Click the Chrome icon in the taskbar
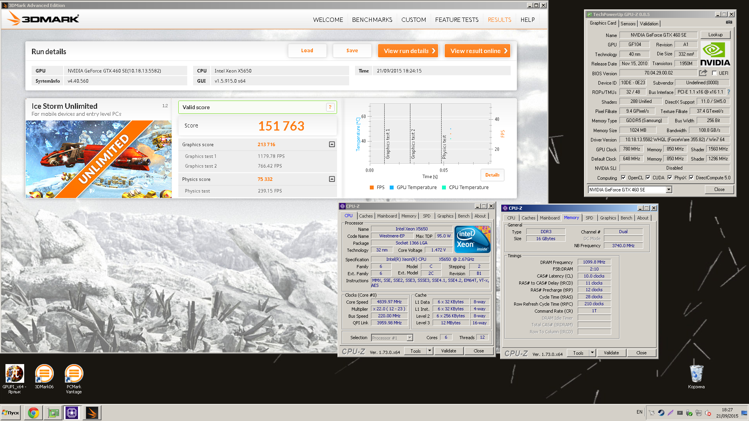This screenshot has width=749, height=421. [34, 413]
